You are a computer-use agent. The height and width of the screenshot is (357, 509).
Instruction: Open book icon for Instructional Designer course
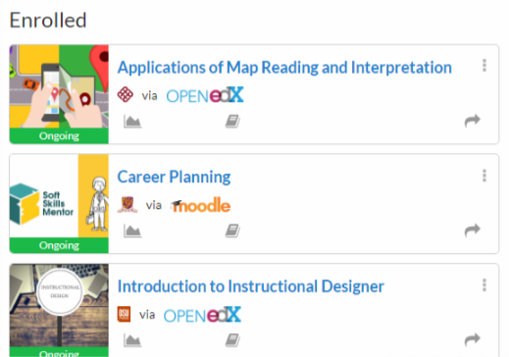coord(232,340)
